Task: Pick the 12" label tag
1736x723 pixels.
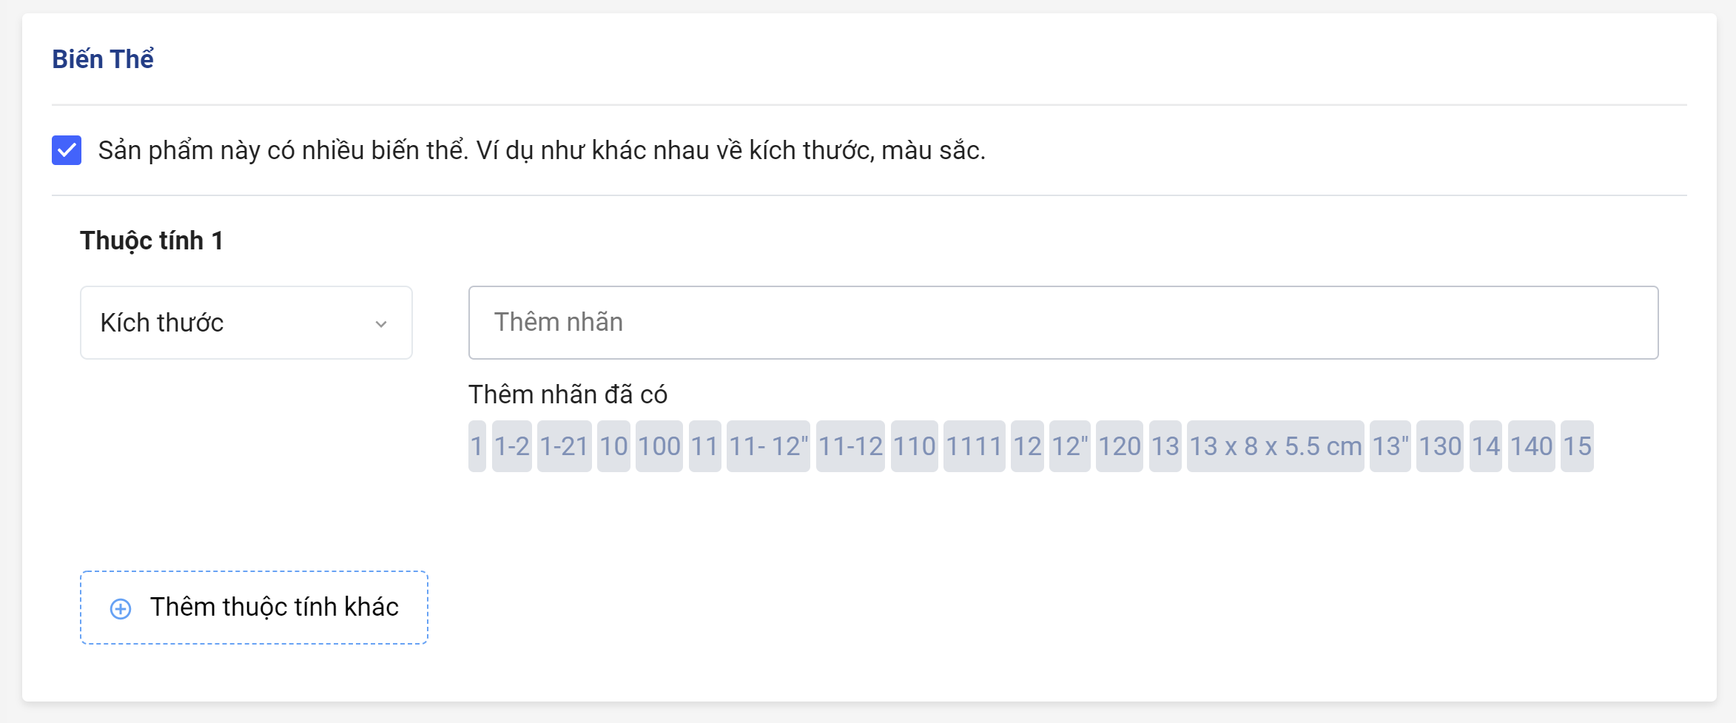Action: (1070, 446)
